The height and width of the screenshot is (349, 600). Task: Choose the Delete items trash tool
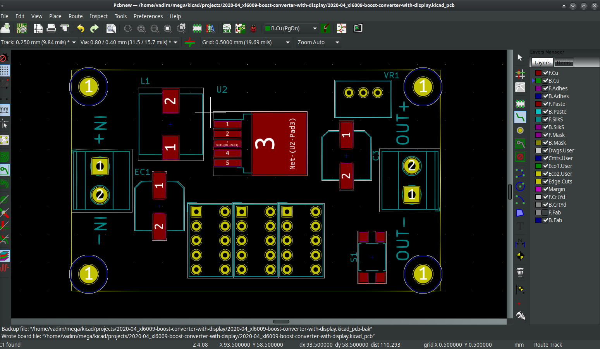click(x=520, y=272)
